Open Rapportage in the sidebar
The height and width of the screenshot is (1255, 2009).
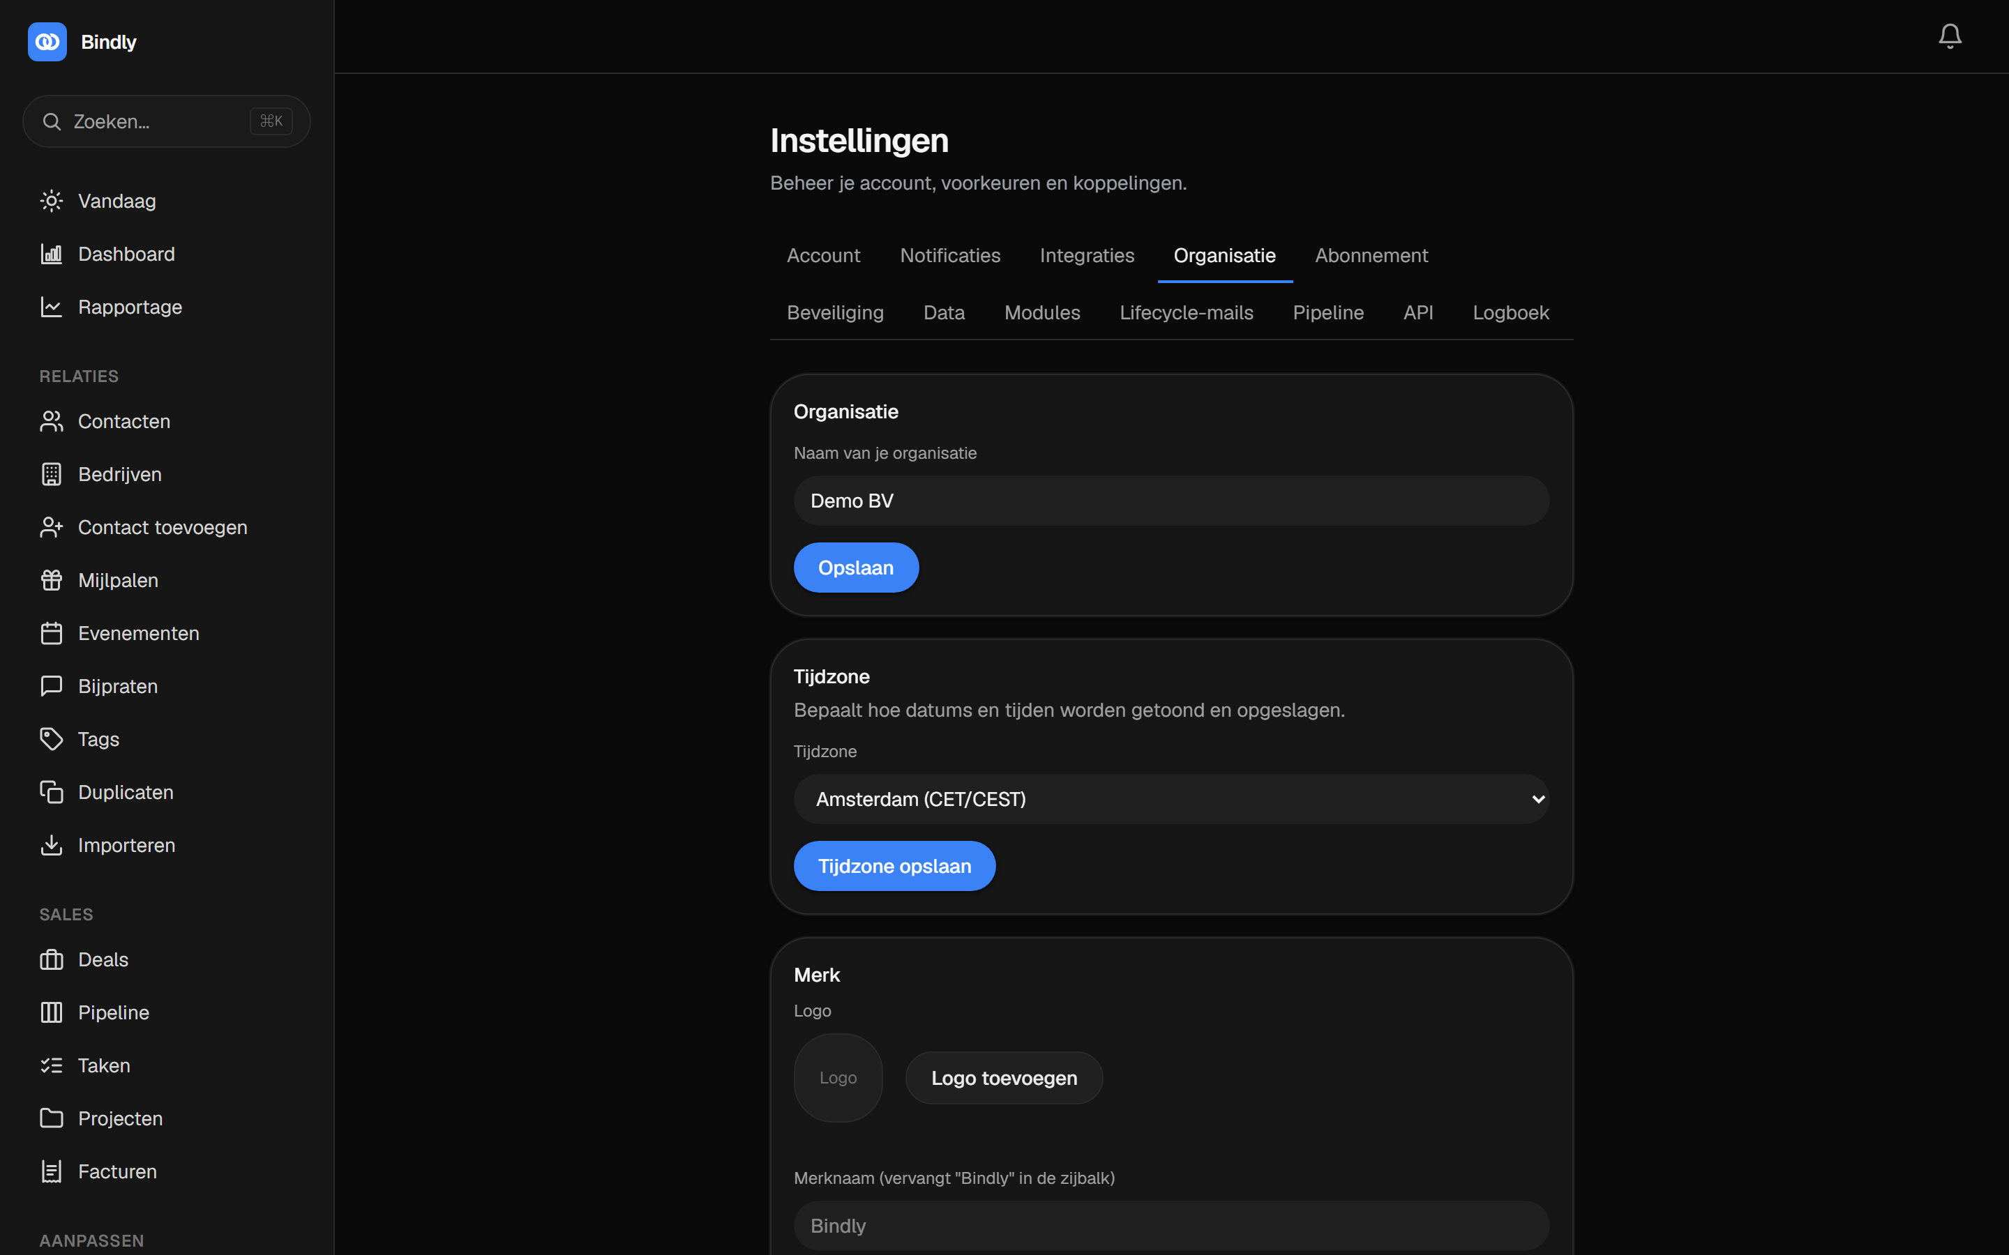(167, 307)
